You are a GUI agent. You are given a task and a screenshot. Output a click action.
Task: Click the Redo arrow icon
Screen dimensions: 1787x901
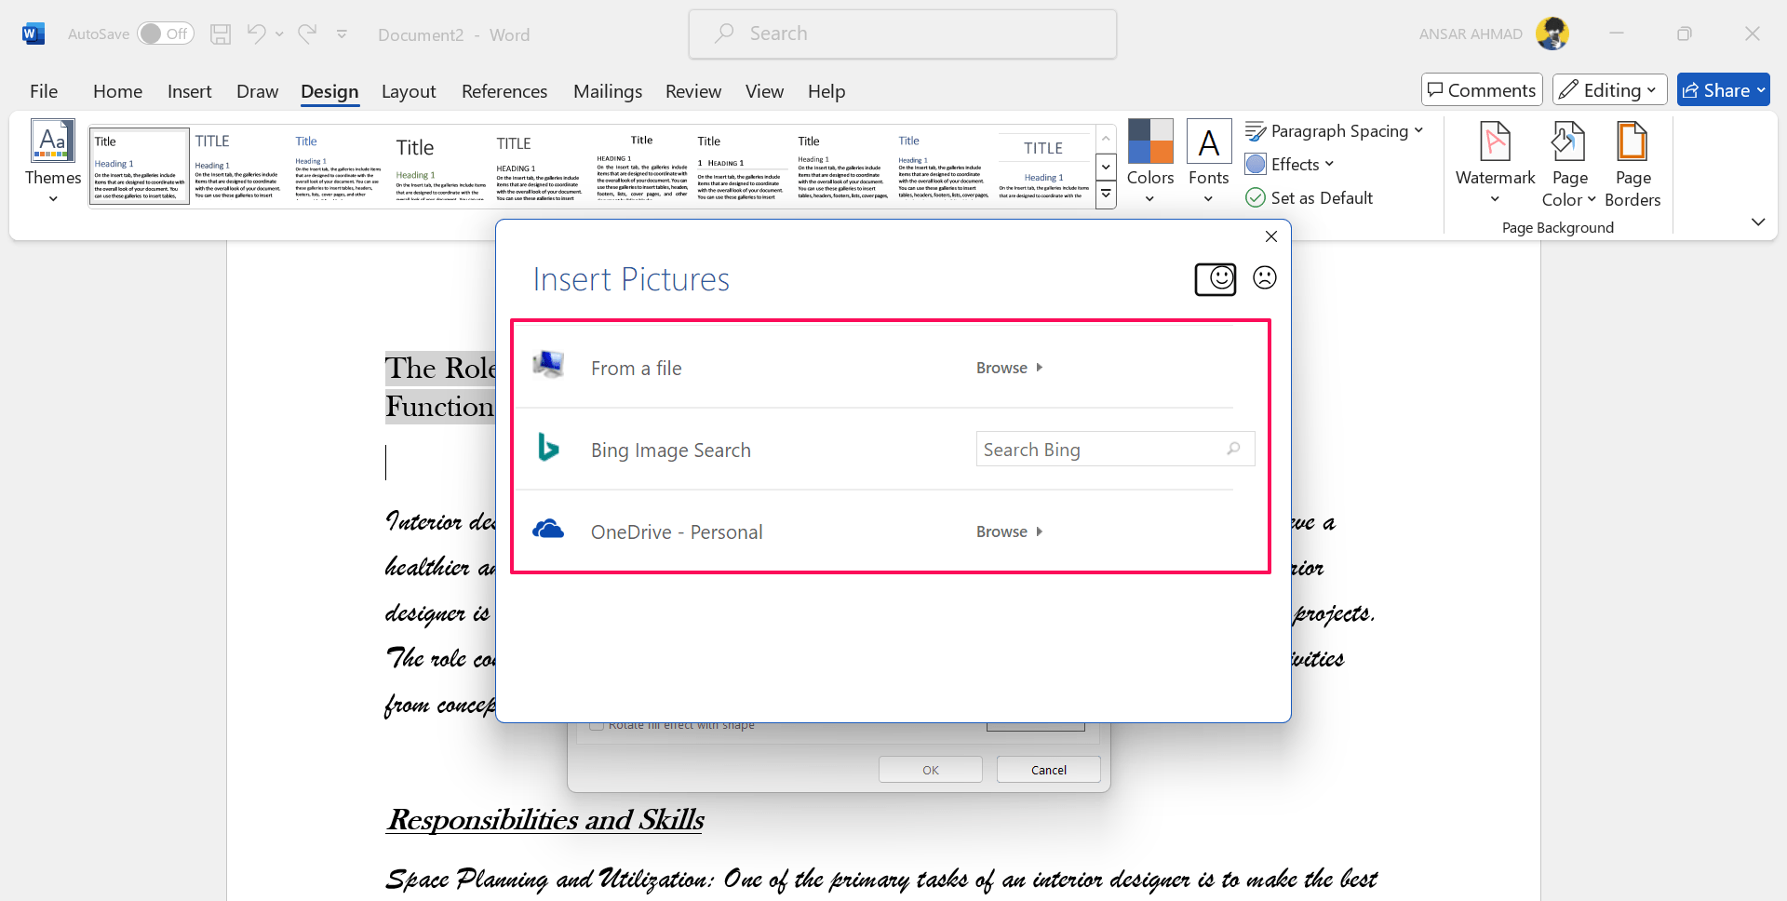pos(307,34)
